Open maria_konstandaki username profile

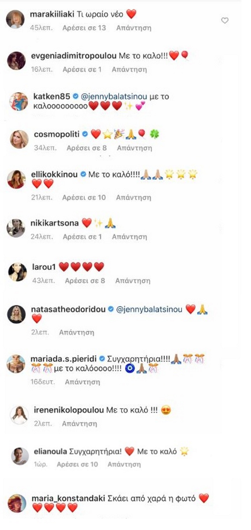[68, 498]
